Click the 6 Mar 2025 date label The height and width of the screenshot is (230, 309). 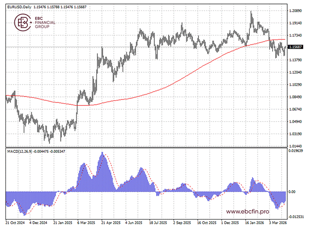pos(87,223)
